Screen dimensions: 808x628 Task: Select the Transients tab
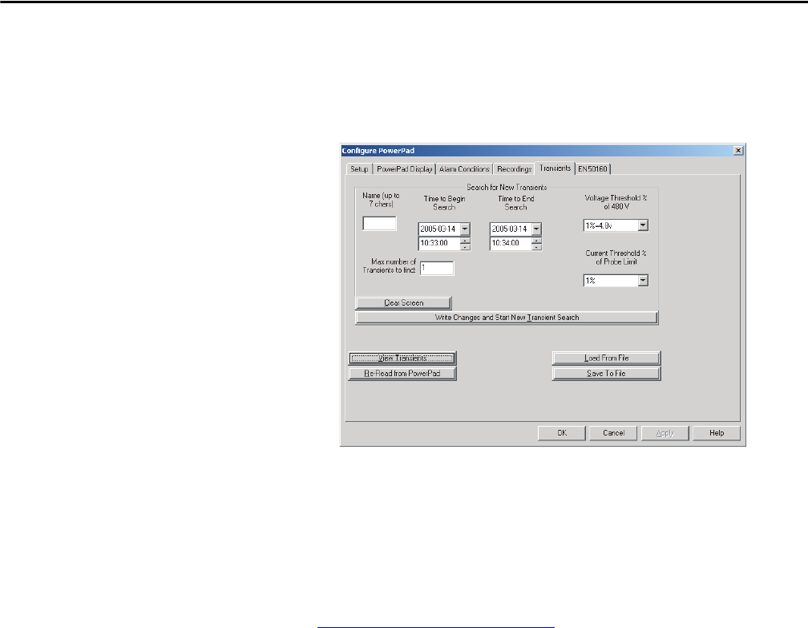click(x=555, y=168)
